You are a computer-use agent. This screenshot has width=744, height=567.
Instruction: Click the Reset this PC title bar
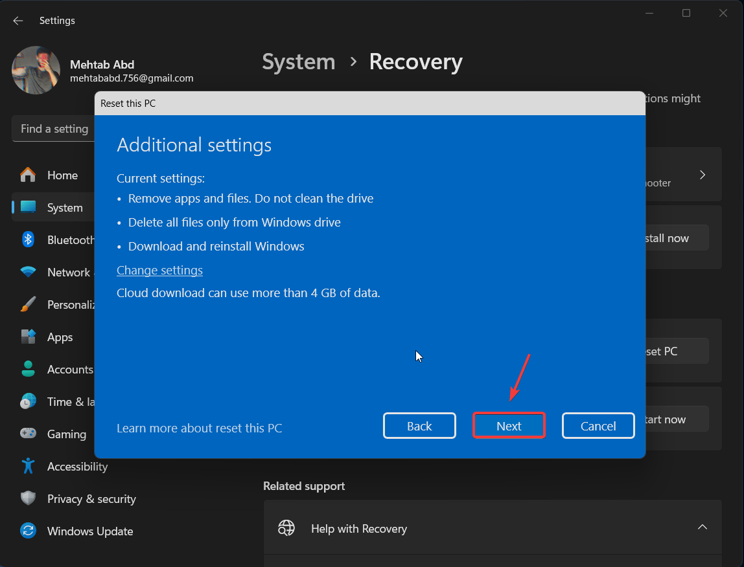click(x=369, y=104)
